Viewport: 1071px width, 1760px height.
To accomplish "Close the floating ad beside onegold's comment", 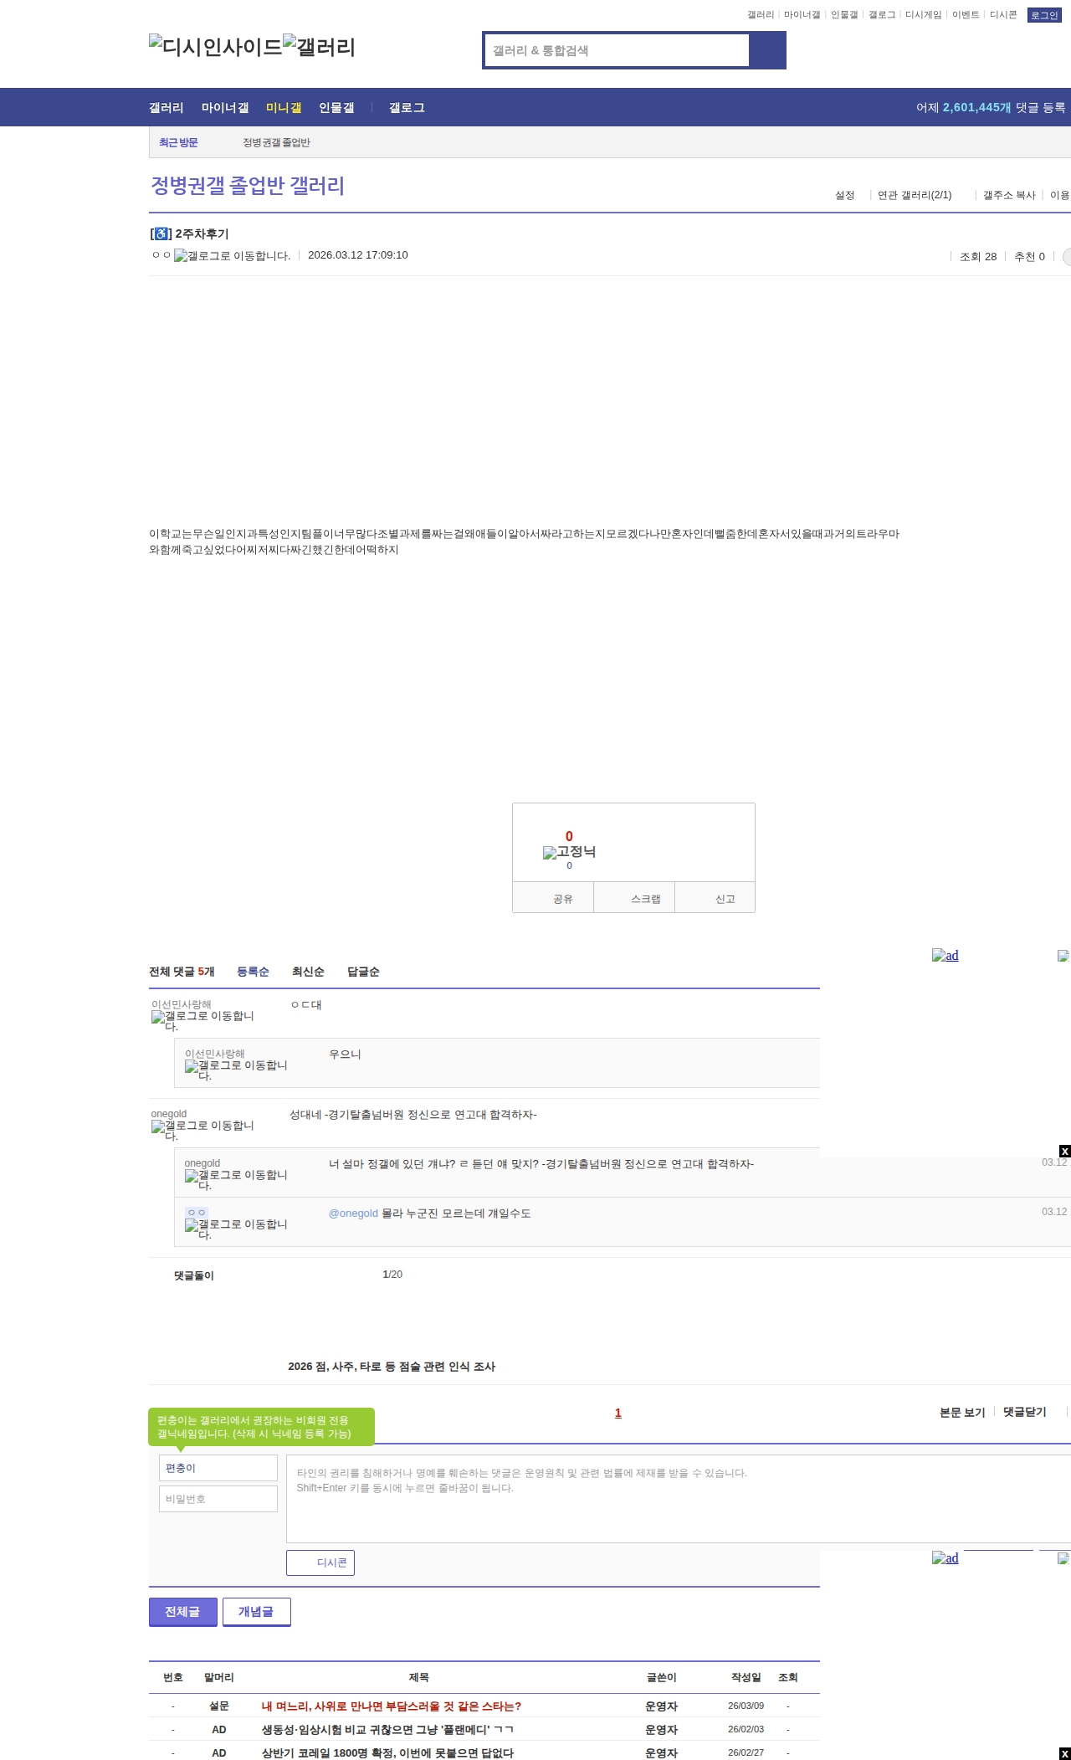I will click(1065, 1152).
